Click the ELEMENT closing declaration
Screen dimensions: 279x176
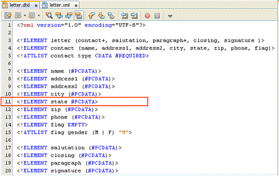(64, 155)
